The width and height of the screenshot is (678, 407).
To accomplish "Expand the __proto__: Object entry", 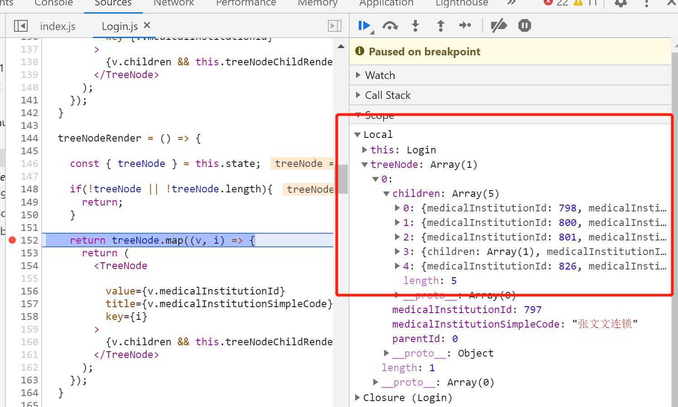I will pos(386,353).
